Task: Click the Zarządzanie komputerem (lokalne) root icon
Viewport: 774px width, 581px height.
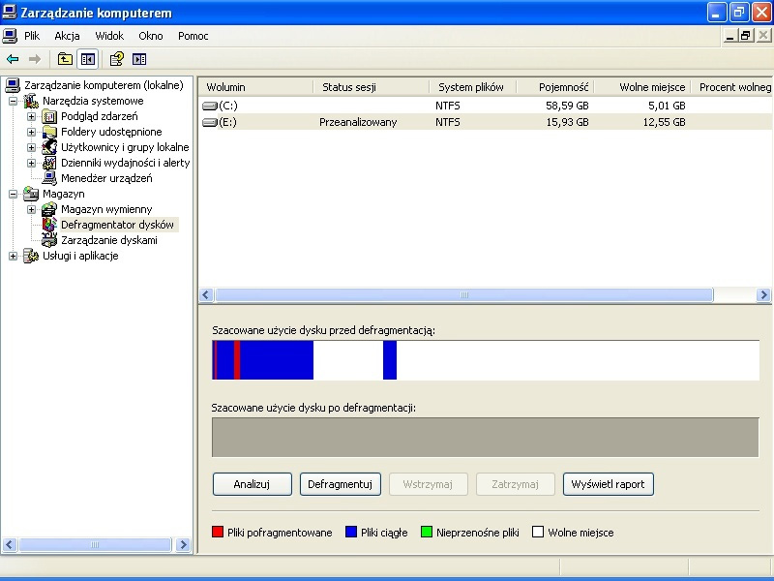Action: 13,85
